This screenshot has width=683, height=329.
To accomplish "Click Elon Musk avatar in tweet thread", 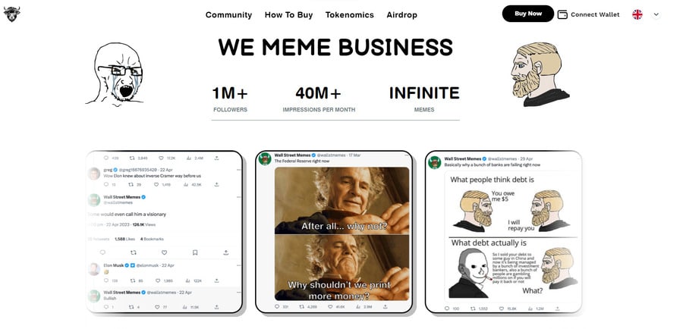I will point(94,269).
